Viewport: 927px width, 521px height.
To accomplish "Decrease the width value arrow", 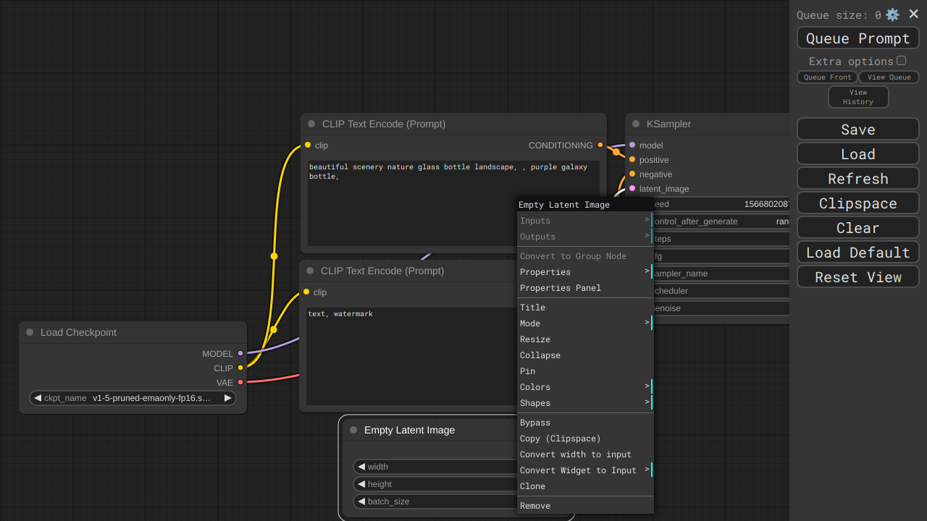I will tap(361, 467).
